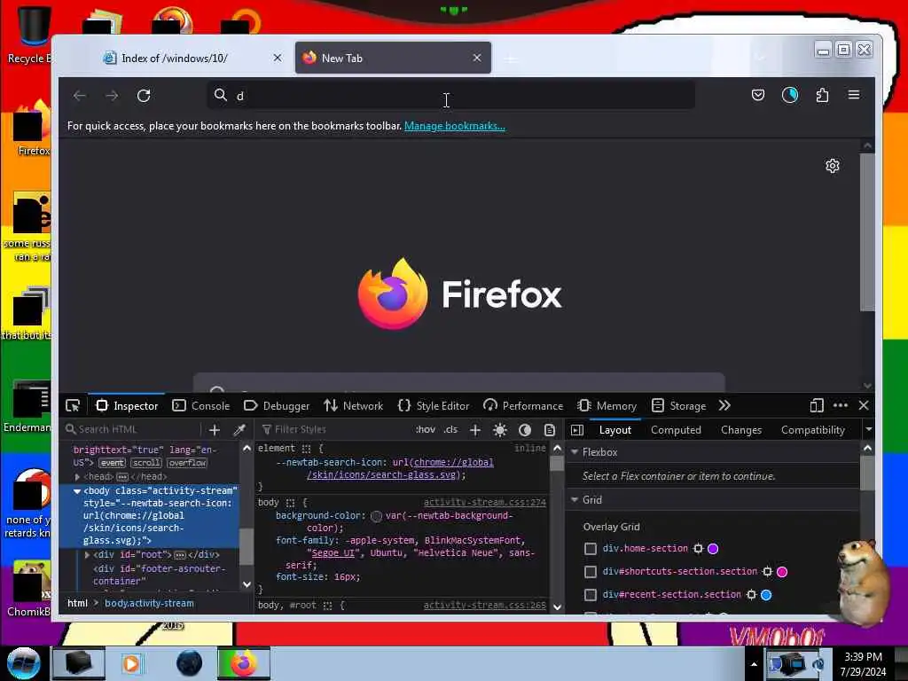Open the Performance tab

[x=523, y=406]
